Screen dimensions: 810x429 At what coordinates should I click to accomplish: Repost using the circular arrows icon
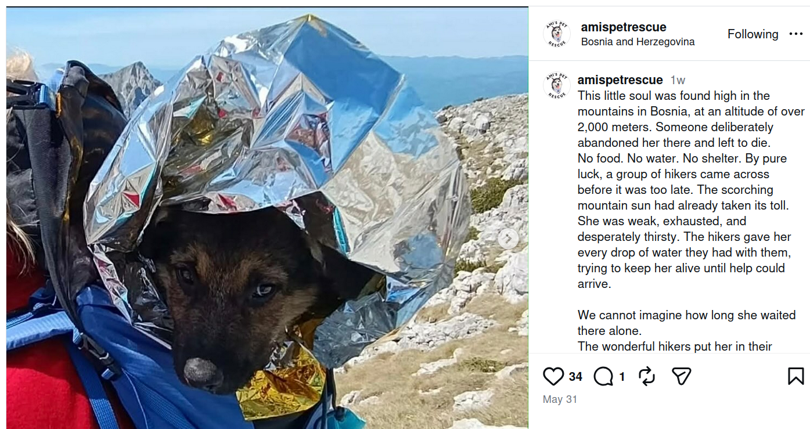(x=646, y=376)
